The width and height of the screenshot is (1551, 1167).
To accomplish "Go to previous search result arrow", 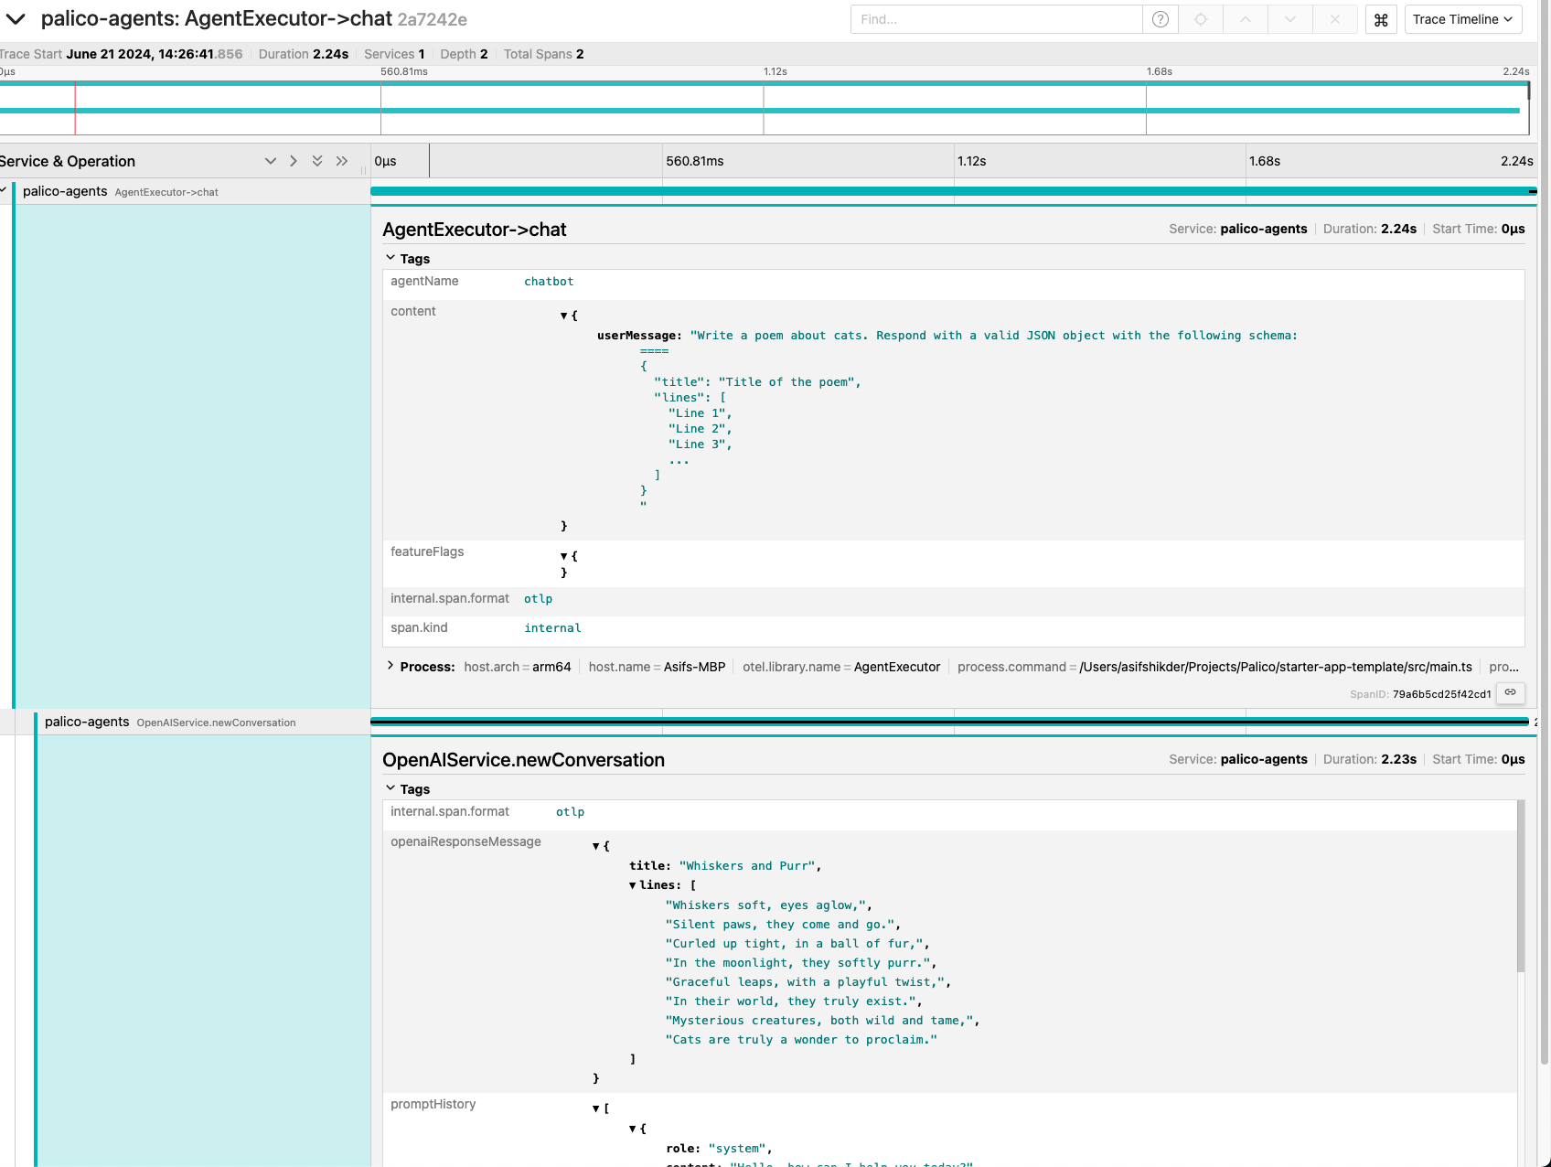I will [1246, 19].
